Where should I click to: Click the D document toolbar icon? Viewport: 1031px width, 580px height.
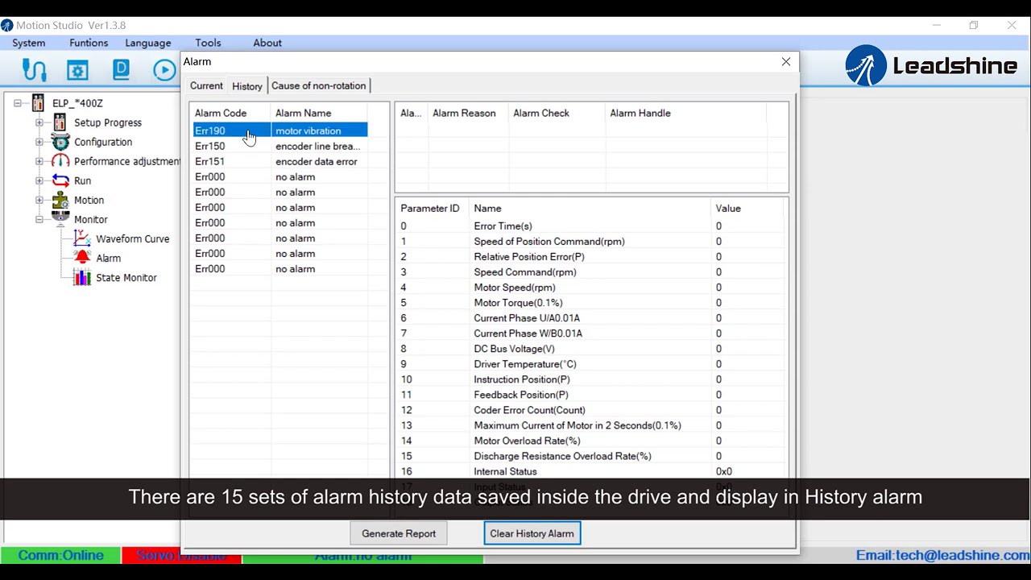click(x=121, y=70)
